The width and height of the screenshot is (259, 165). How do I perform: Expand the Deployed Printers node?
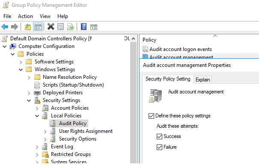[29, 93]
